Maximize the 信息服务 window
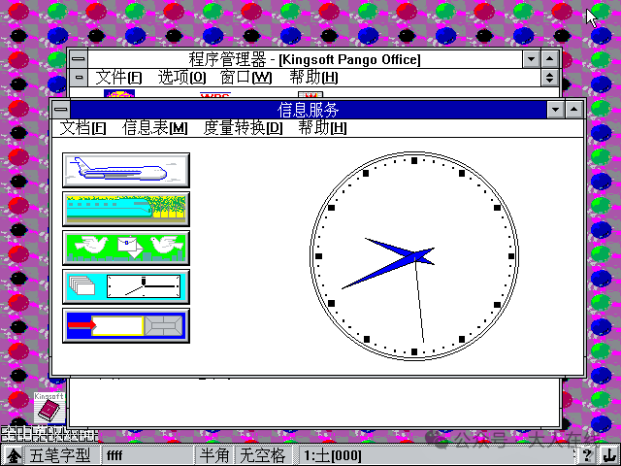 tap(573, 110)
